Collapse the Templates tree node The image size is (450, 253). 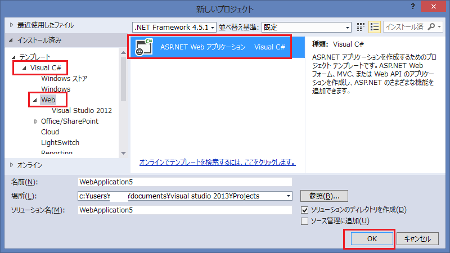click(13, 57)
